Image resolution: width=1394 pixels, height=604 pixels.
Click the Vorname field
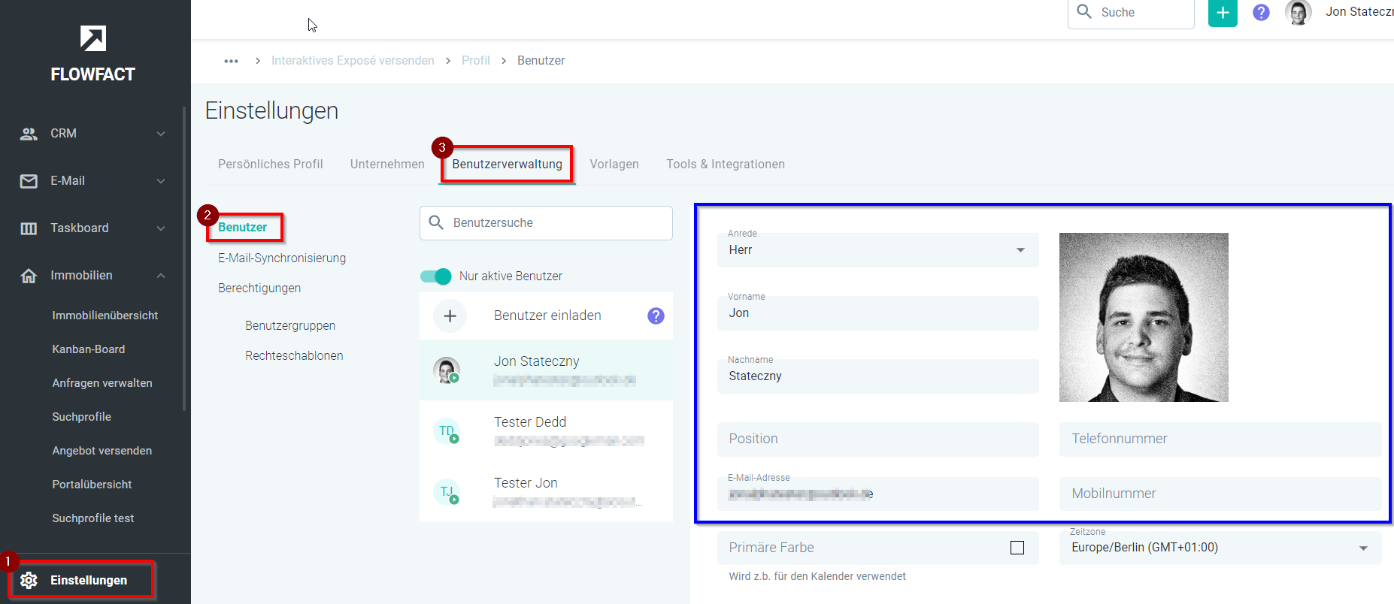click(877, 313)
